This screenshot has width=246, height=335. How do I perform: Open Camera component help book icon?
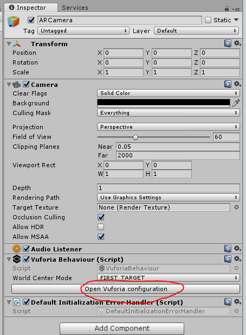point(228,84)
